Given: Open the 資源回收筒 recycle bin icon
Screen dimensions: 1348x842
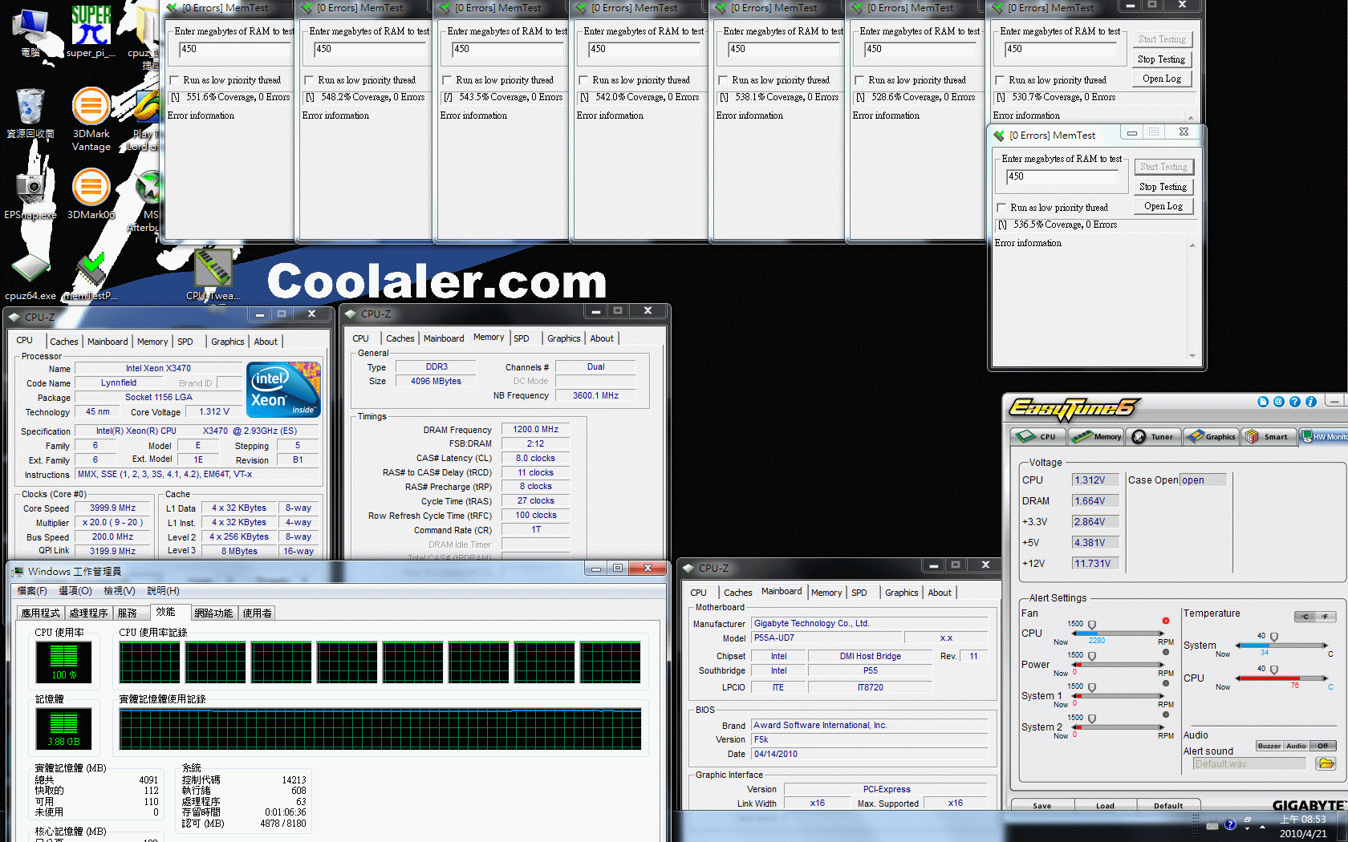Looking at the screenshot, I should pyautogui.click(x=30, y=113).
